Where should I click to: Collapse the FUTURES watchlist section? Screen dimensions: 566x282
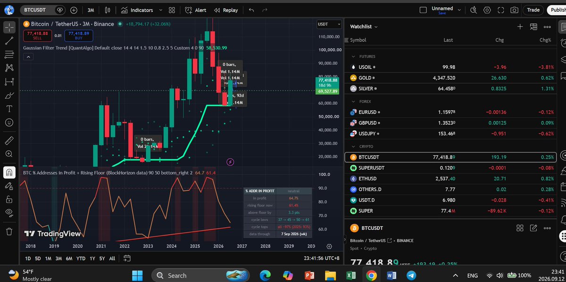[x=354, y=56]
